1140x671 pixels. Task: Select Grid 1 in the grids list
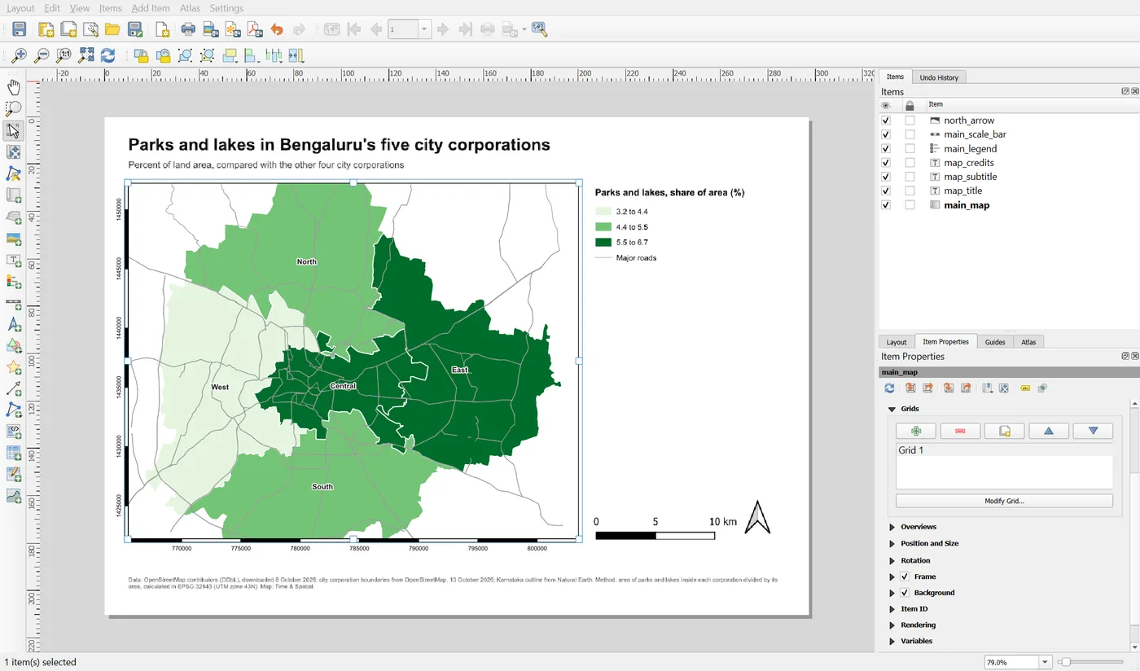tap(1004, 450)
